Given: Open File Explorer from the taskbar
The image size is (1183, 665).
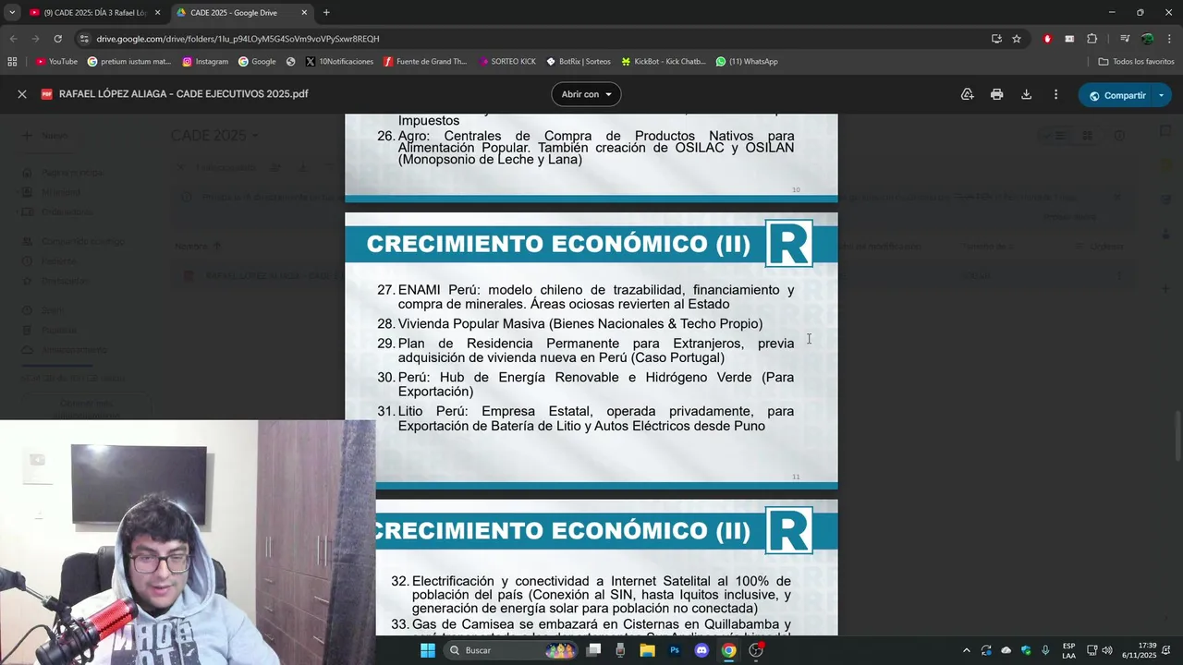Looking at the screenshot, I should click(647, 650).
